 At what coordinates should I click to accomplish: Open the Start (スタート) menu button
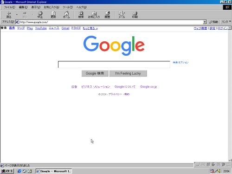coord(7,171)
